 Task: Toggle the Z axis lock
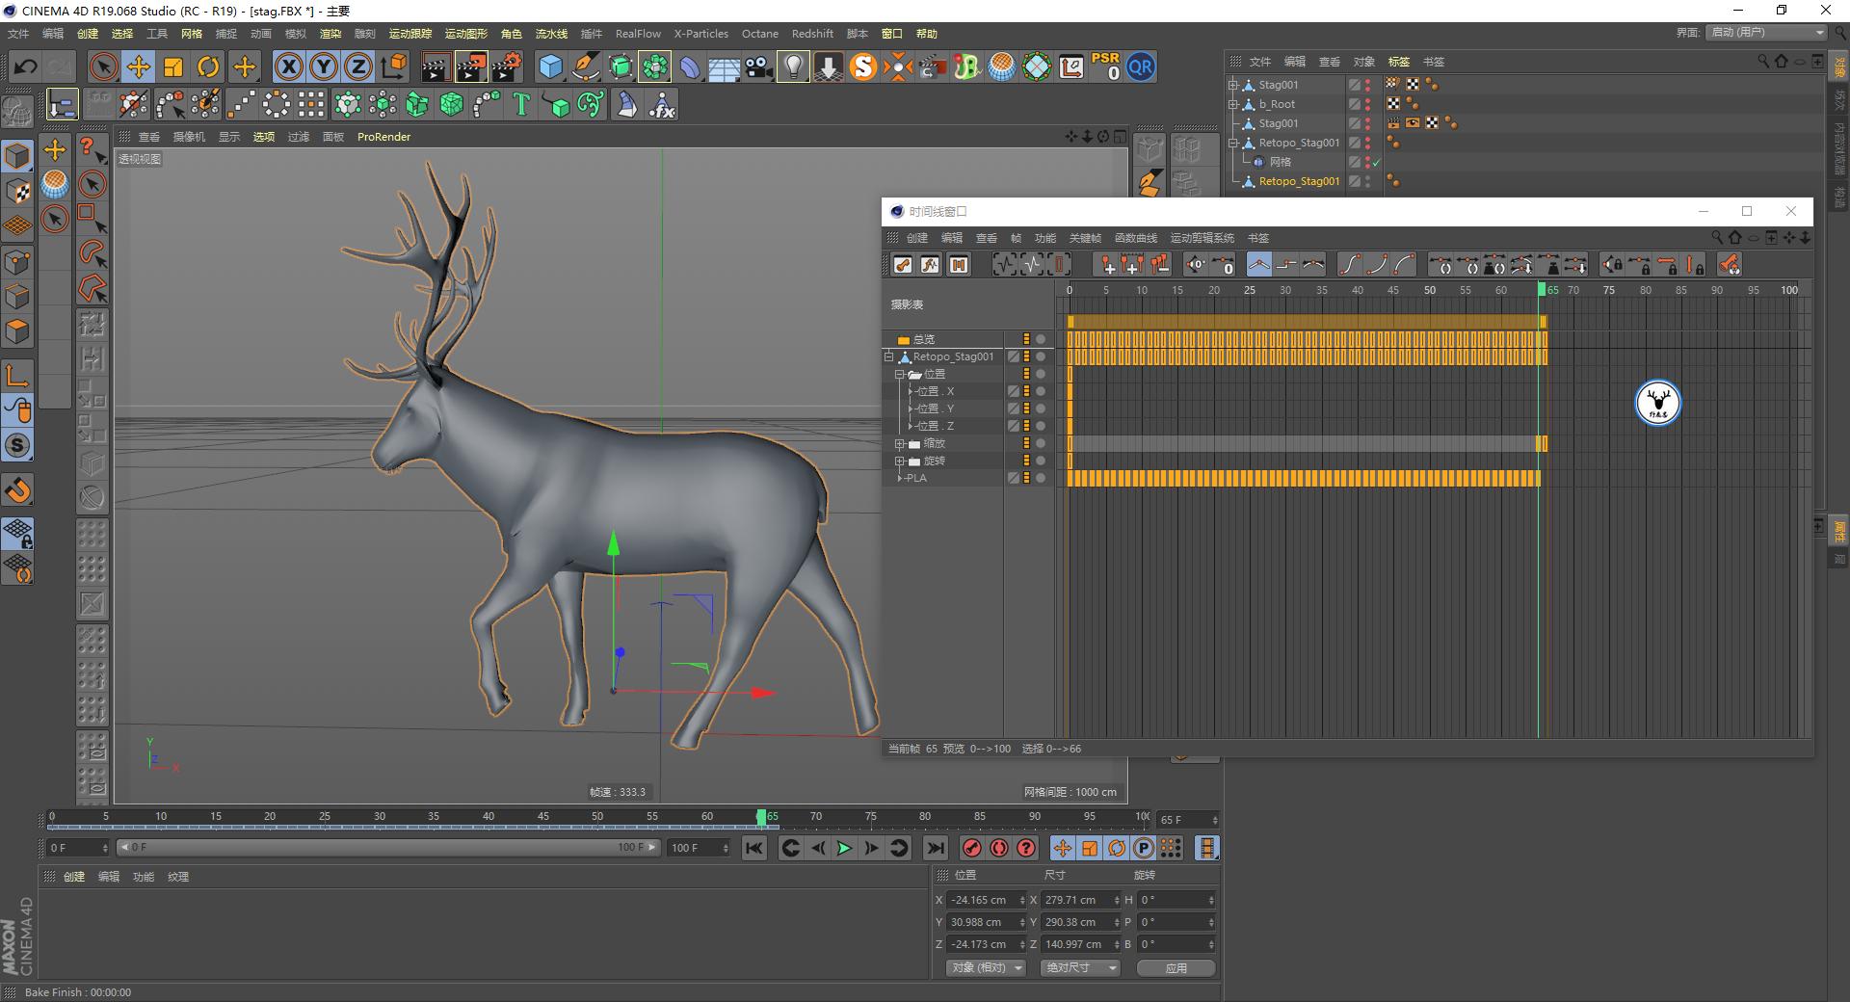357,66
